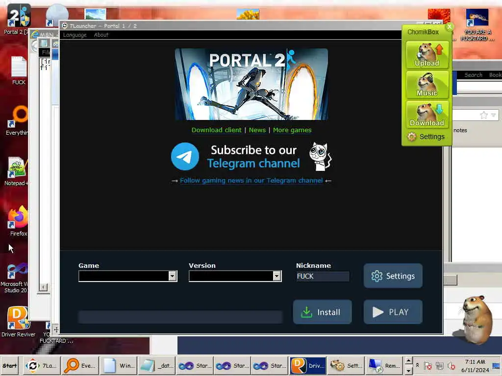Click bookmark star in background browser
The height and width of the screenshot is (376, 502).
pyautogui.click(x=484, y=115)
